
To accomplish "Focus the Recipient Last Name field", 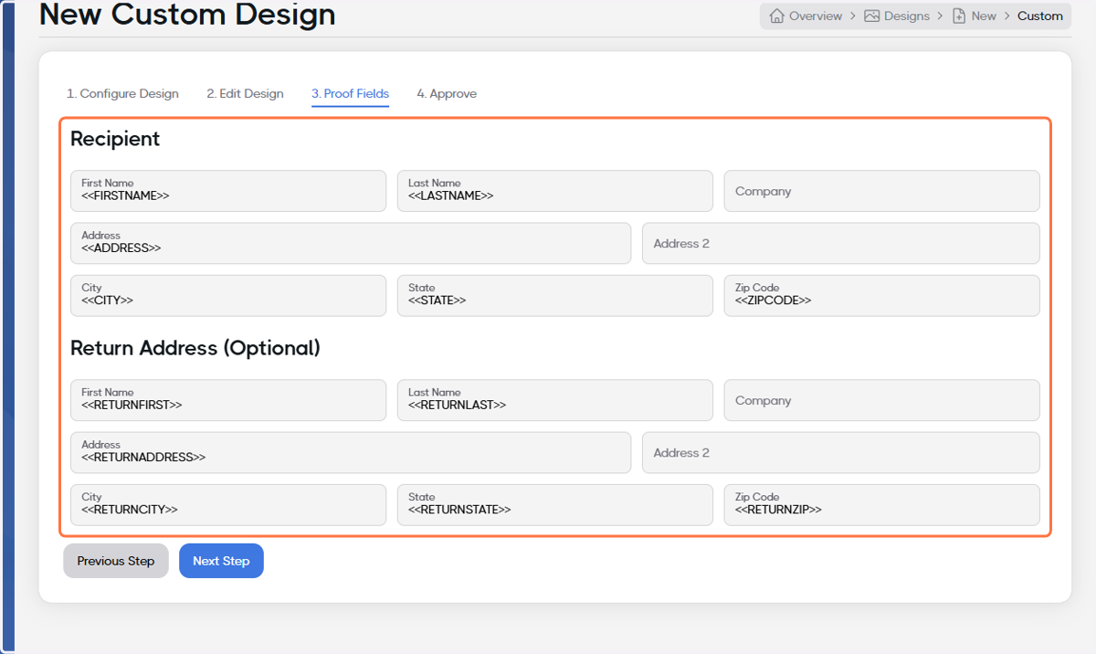I will (555, 191).
